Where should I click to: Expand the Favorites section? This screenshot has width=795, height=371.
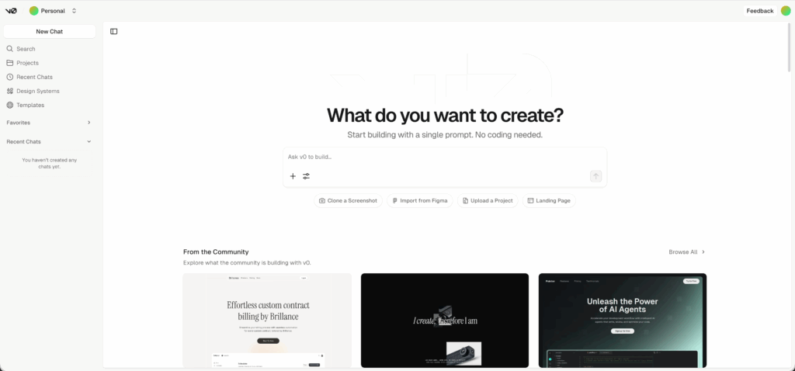coord(89,123)
